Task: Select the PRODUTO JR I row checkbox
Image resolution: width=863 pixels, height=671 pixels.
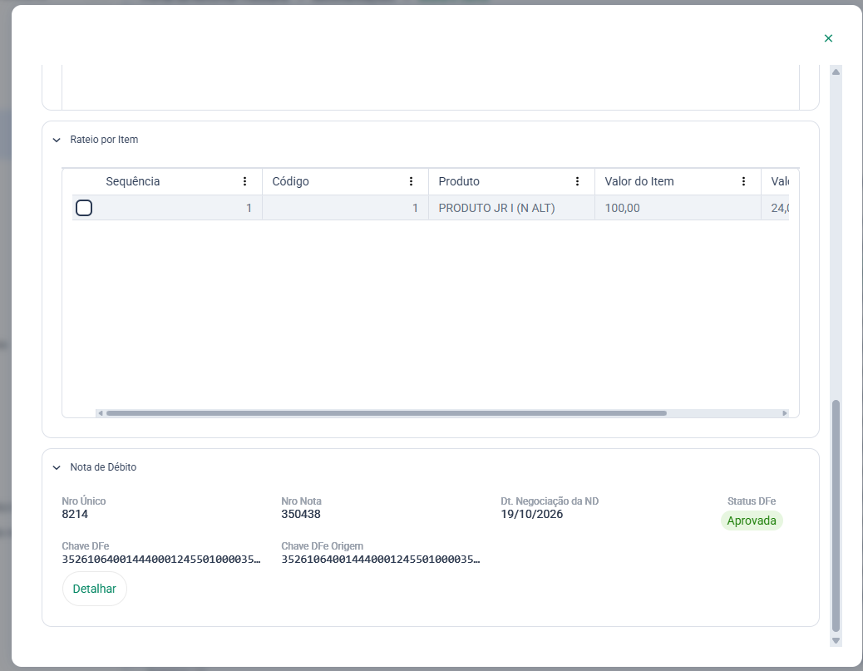Action: click(x=84, y=208)
